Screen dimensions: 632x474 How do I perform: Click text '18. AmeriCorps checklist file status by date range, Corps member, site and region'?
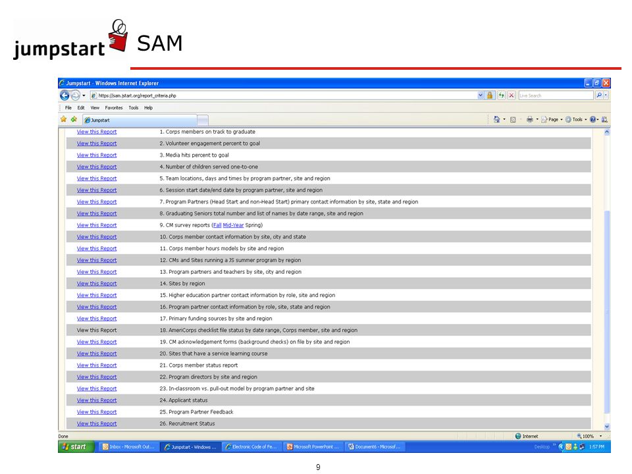tap(258, 330)
